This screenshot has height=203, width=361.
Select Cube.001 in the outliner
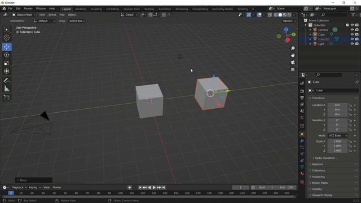(324, 39)
